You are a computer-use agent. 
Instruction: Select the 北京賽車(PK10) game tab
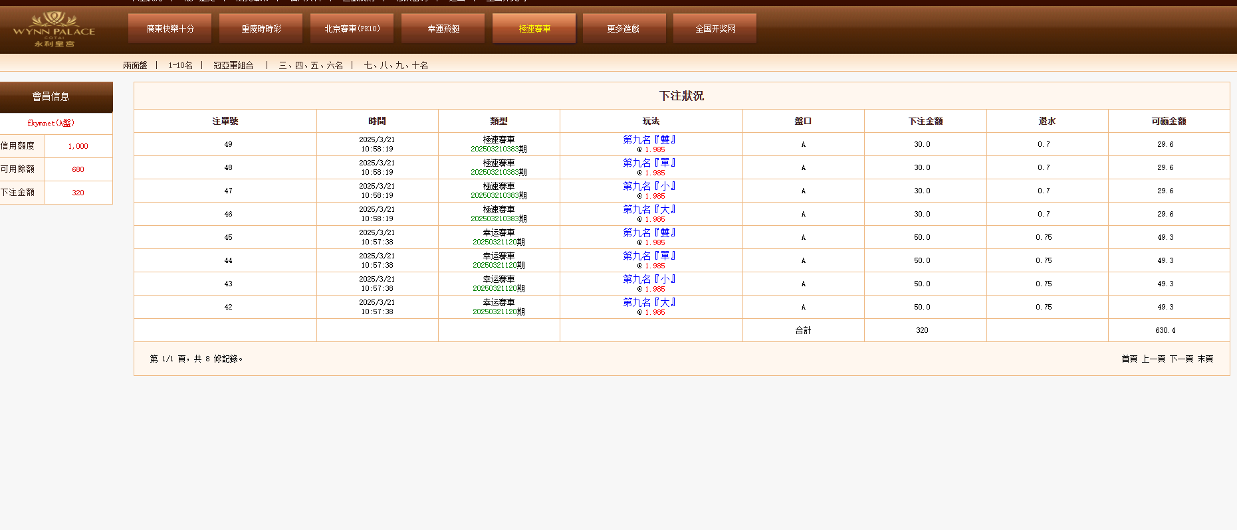click(352, 29)
